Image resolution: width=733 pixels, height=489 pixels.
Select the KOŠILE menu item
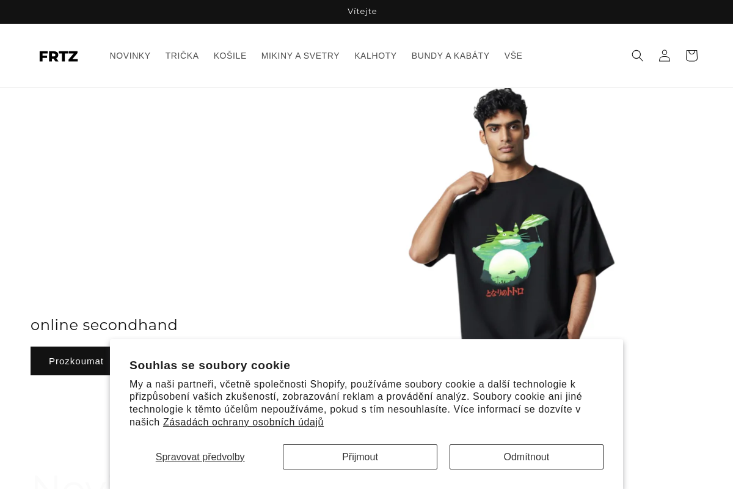click(230, 56)
